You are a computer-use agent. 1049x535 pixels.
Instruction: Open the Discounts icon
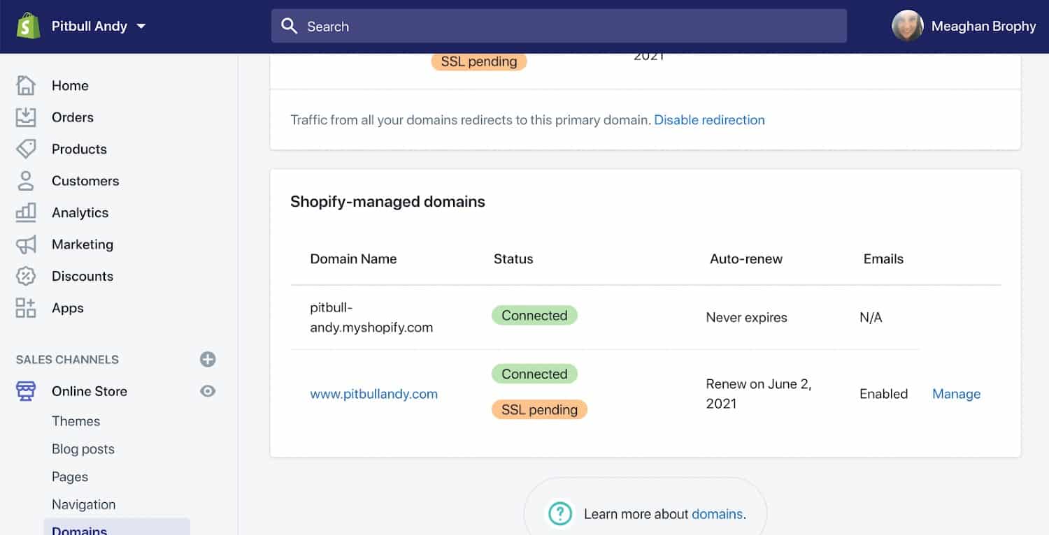click(x=26, y=276)
